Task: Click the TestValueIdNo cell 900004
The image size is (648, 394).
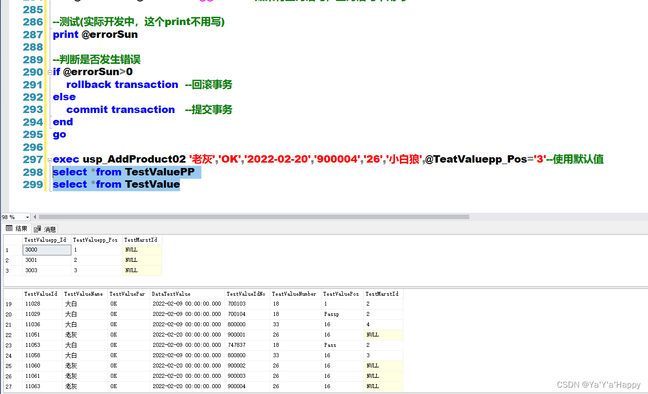Action: point(247,386)
